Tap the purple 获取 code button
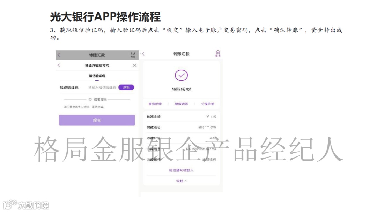This screenshot has width=377, height=212. coord(126,87)
